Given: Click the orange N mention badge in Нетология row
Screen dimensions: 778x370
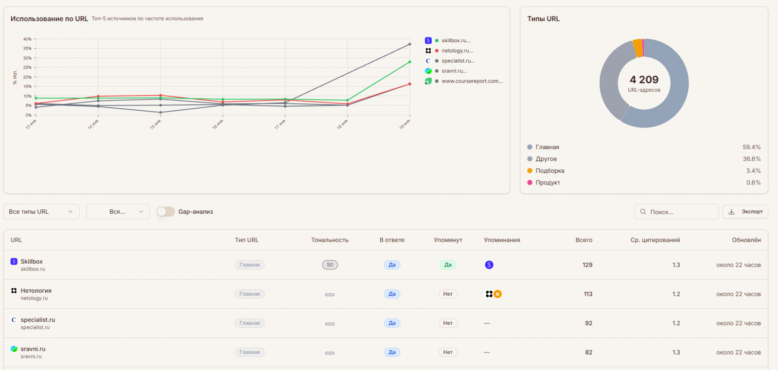Looking at the screenshot, I should point(497,294).
